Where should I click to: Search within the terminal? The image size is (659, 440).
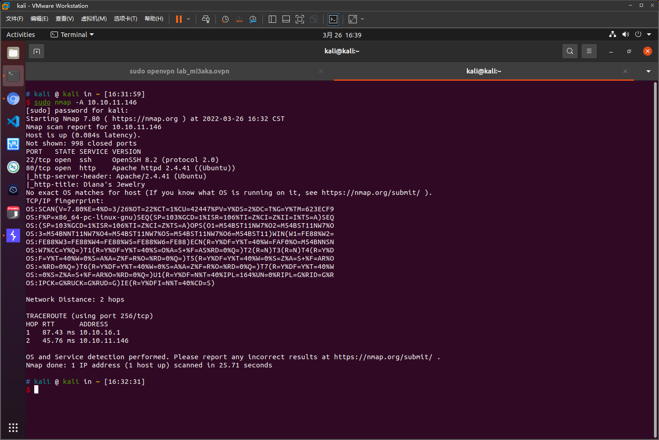pyautogui.click(x=570, y=51)
